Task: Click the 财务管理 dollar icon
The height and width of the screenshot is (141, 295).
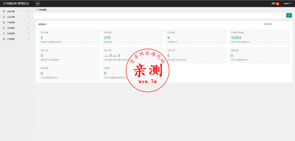Action: (4, 33)
